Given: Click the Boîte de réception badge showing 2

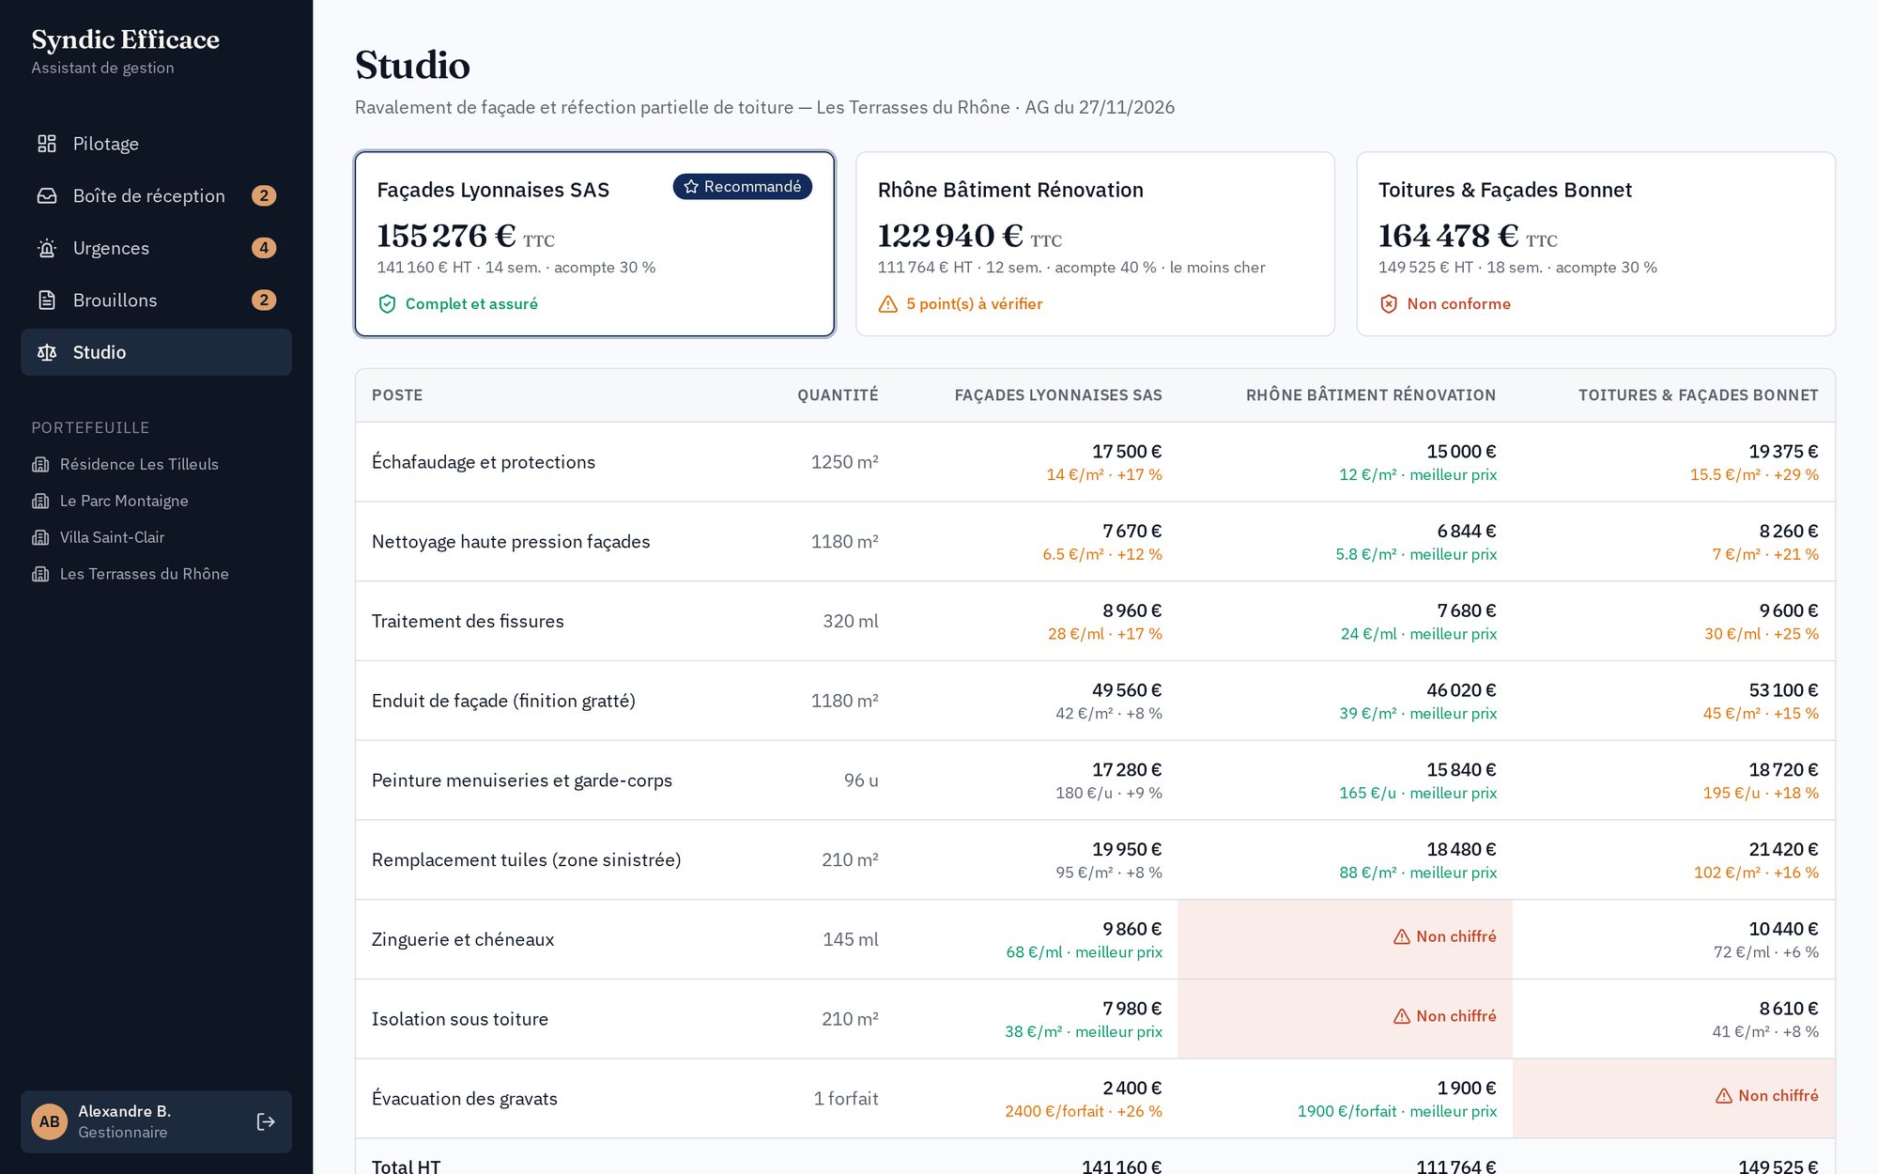Looking at the screenshot, I should coord(264,195).
